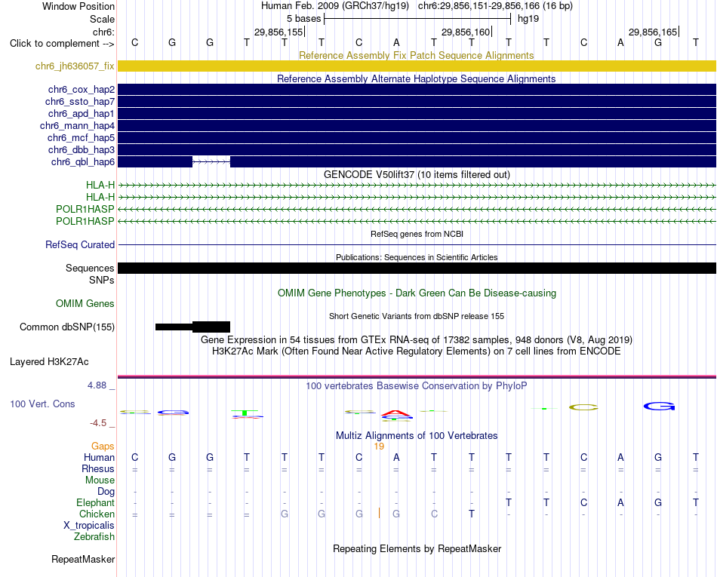Click the chr6:29,856,151-29,856,166 (16 bp) position text
This screenshot has width=717, height=577.
[495, 6]
